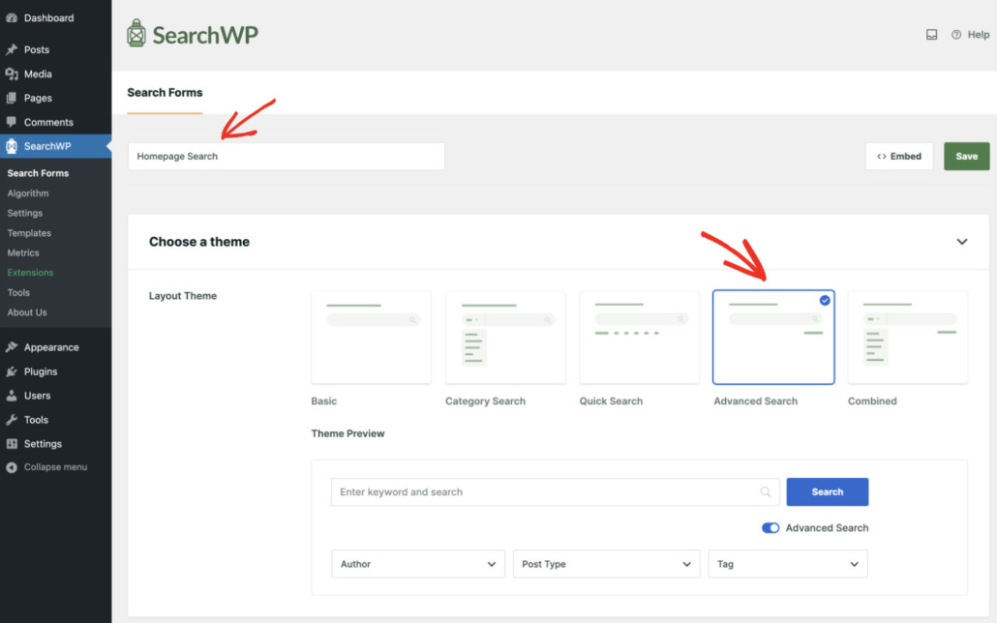The image size is (997, 623).
Task: Open the Post Type dropdown
Action: [606, 564]
